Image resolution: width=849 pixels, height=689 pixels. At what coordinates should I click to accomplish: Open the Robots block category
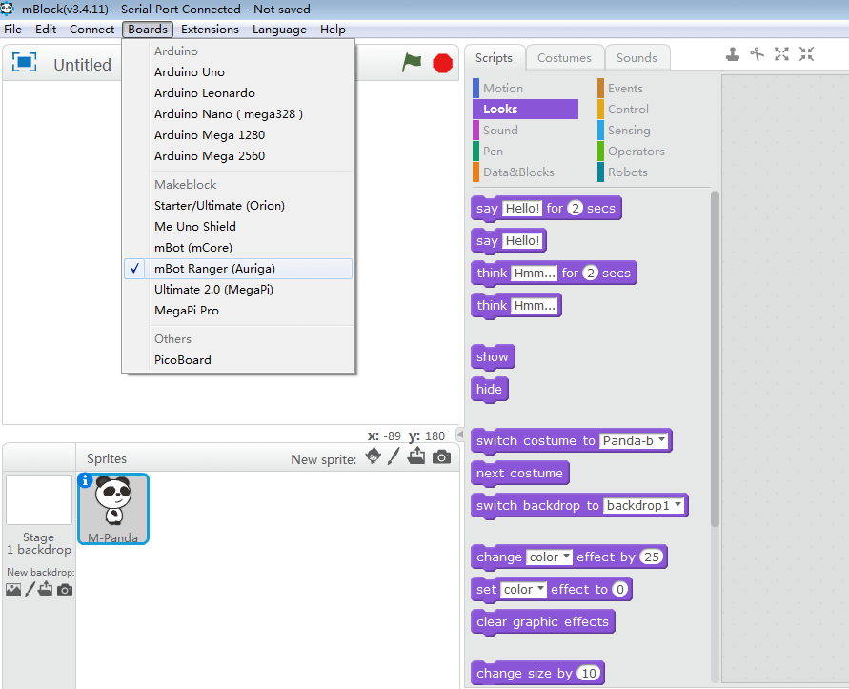coord(650,172)
